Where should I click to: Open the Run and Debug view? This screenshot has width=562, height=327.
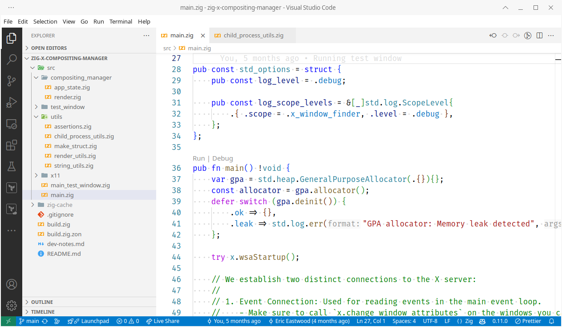[x=12, y=102]
